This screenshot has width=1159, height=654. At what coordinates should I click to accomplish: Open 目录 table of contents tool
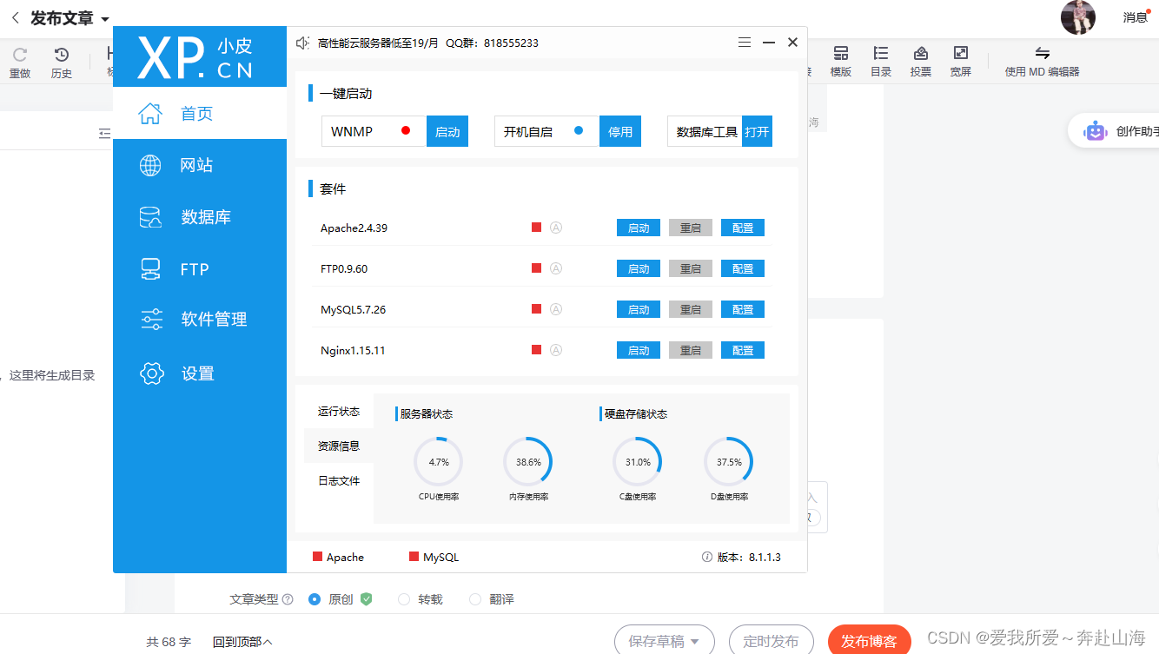881,62
